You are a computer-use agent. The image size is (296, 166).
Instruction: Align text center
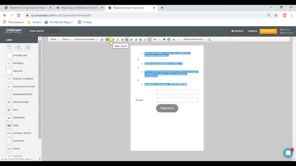pos(131,40)
